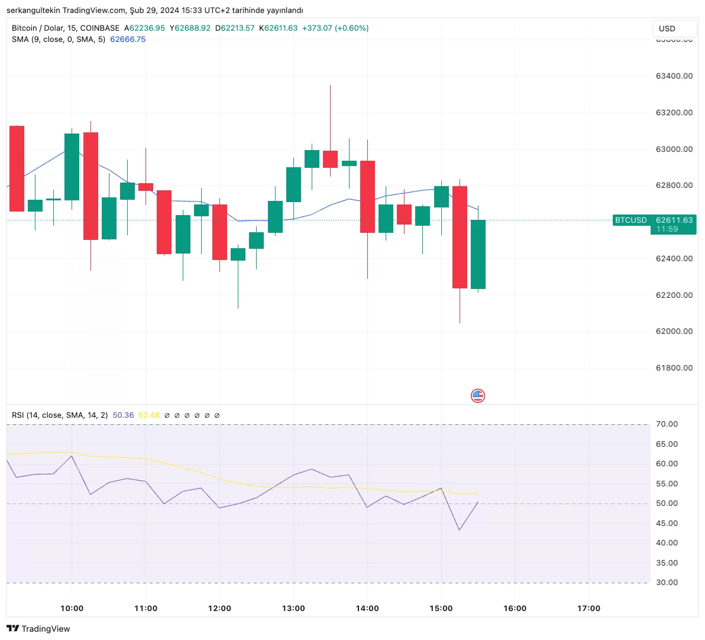Click the 70.00 RSI scale label

[667, 424]
